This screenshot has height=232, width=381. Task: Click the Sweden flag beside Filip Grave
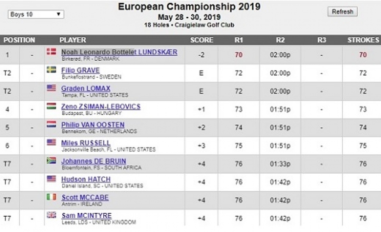51,70
